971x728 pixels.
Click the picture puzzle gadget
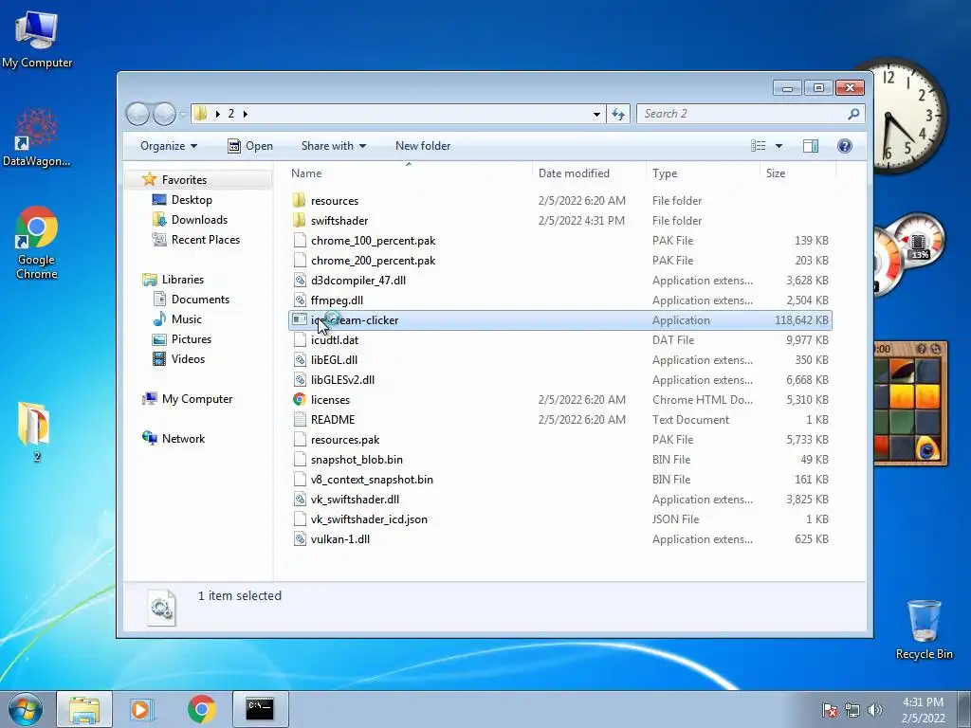[x=911, y=403]
